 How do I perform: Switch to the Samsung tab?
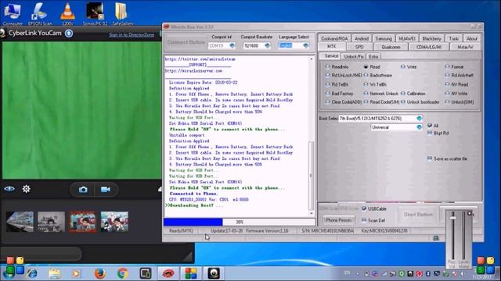pos(384,38)
